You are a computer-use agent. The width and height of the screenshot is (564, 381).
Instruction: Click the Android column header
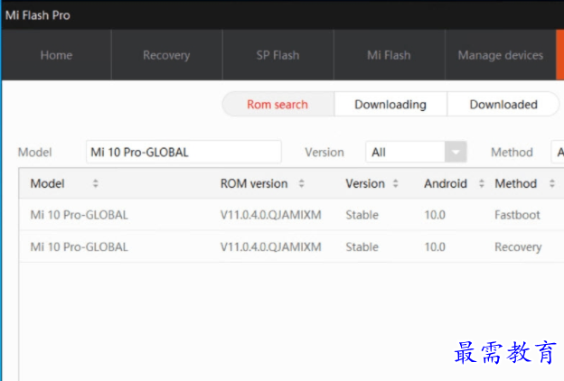tap(446, 183)
